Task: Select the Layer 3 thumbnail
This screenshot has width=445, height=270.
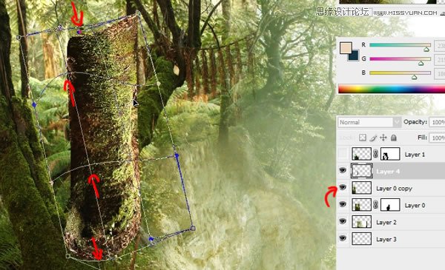Action: pyautogui.click(x=362, y=239)
